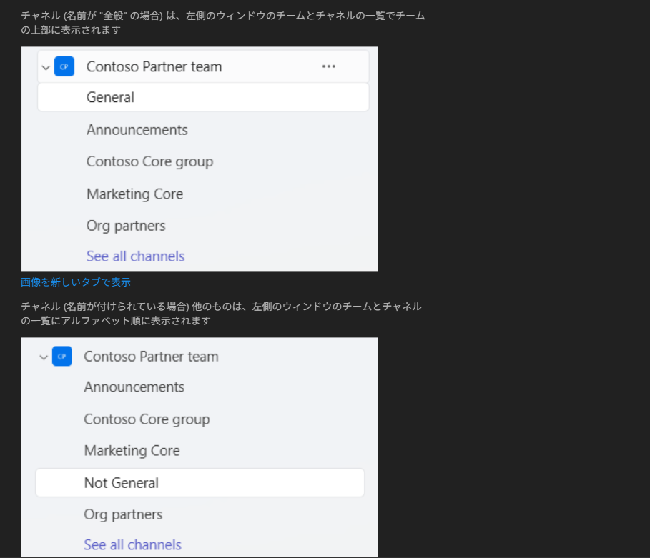Open Contoso Core group in first image

[149, 161]
